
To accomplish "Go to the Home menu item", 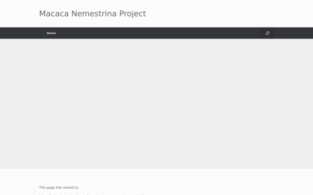I will click(x=51, y=33).
